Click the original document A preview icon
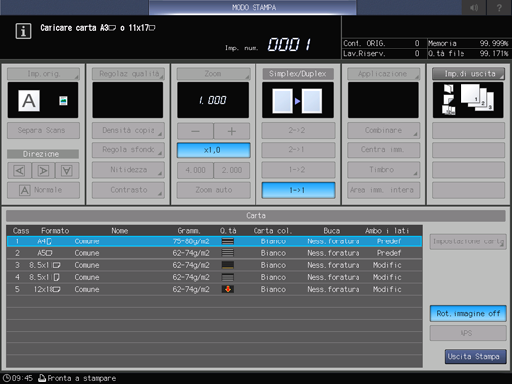Viewport: 512px width, 384px height. click(29, 101)
